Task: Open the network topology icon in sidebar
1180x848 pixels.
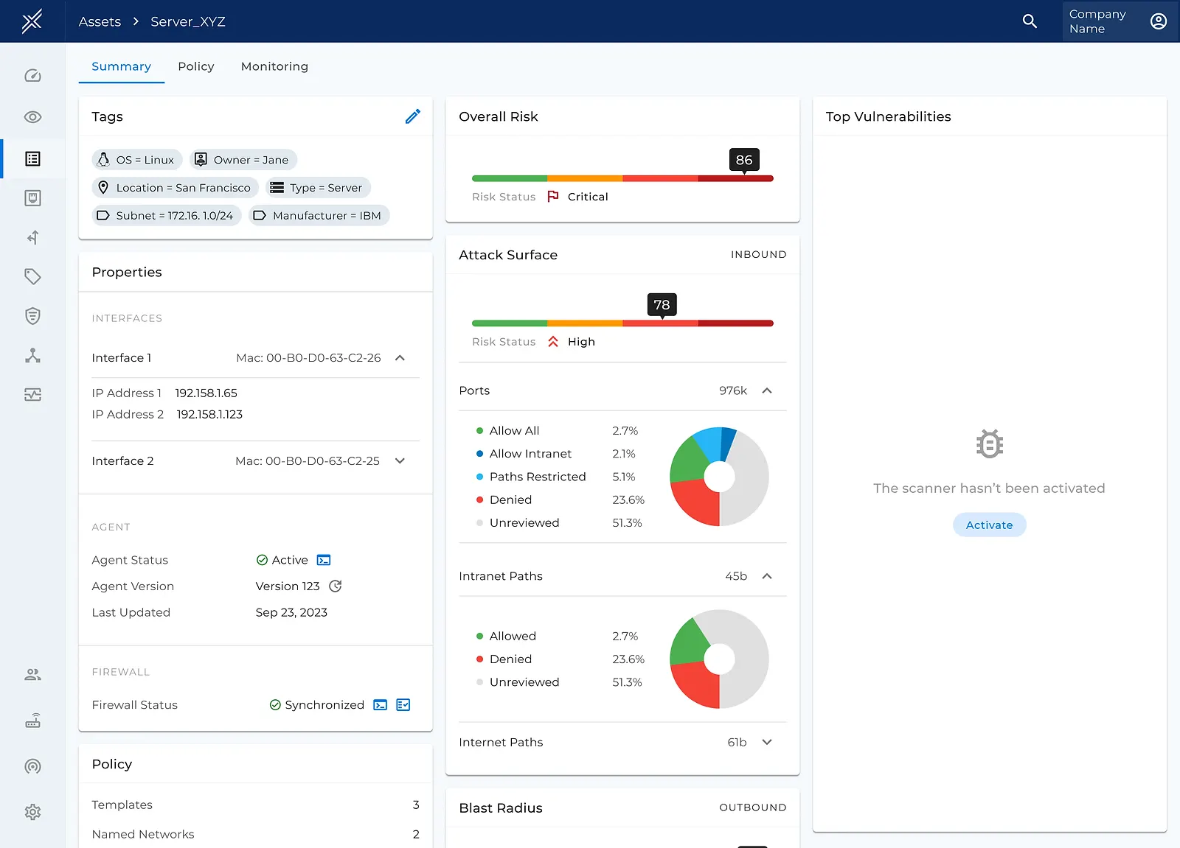Action: [x=32, y=355]
